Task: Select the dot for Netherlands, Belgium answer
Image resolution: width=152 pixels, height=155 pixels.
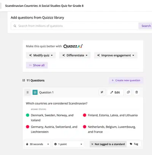Action: (84, 127)
